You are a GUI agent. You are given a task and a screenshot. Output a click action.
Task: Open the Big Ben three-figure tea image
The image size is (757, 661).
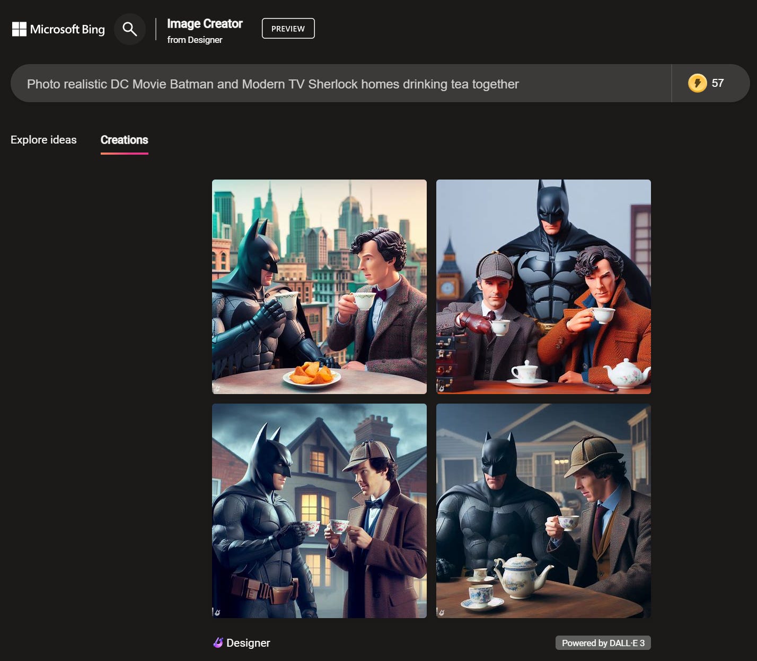[543, 287]
